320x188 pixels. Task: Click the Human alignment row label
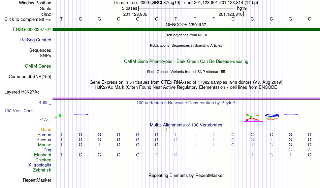44,135
